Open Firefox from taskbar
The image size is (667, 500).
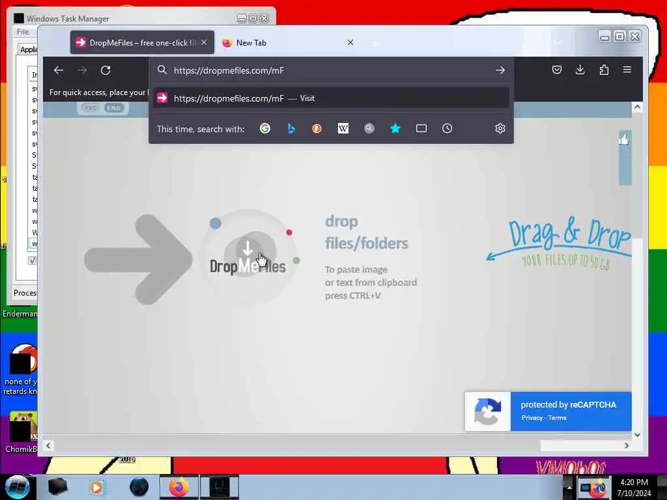[179, 487]
